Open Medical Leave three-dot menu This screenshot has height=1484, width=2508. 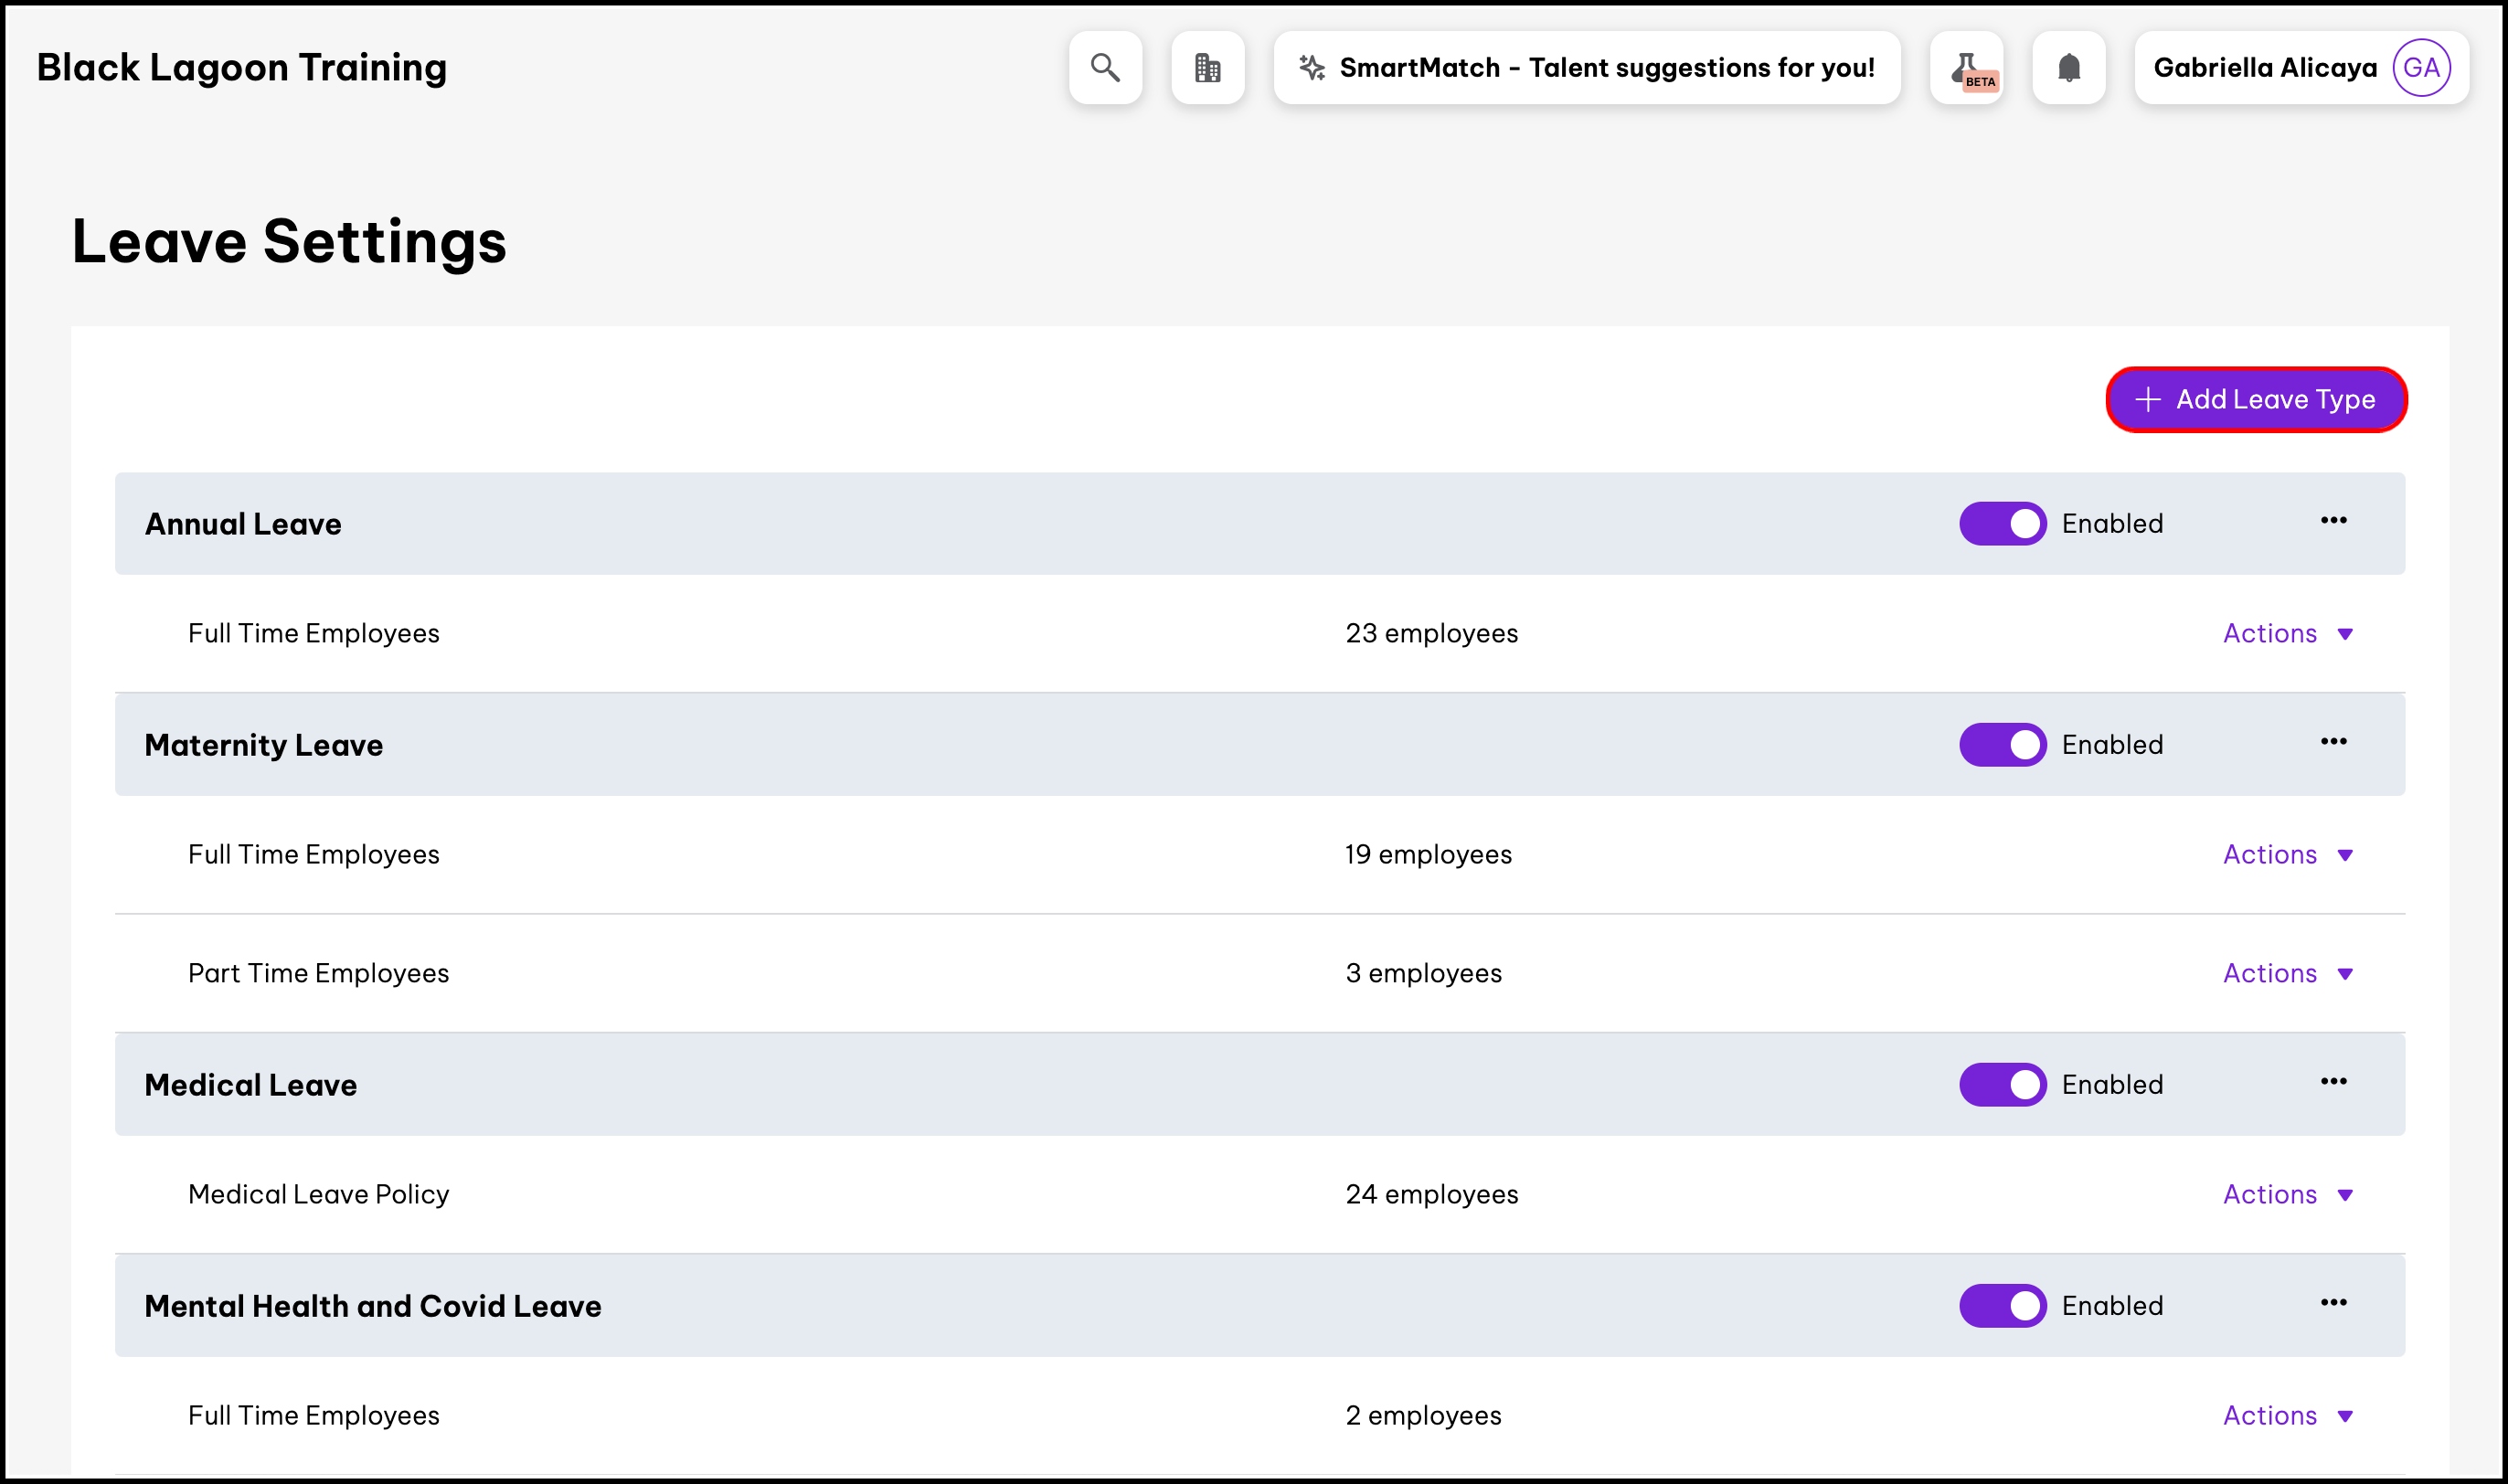pyautogui.click(x=2333, y=1082)
